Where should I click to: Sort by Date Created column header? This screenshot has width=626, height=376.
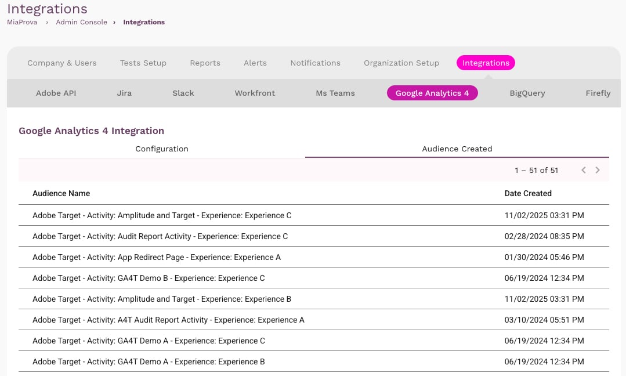[528, 193]
